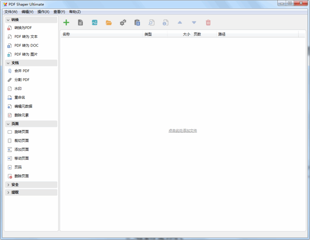
Task: Click the 转换为PDF icon in sidebar
Action: tap(9, 28)
